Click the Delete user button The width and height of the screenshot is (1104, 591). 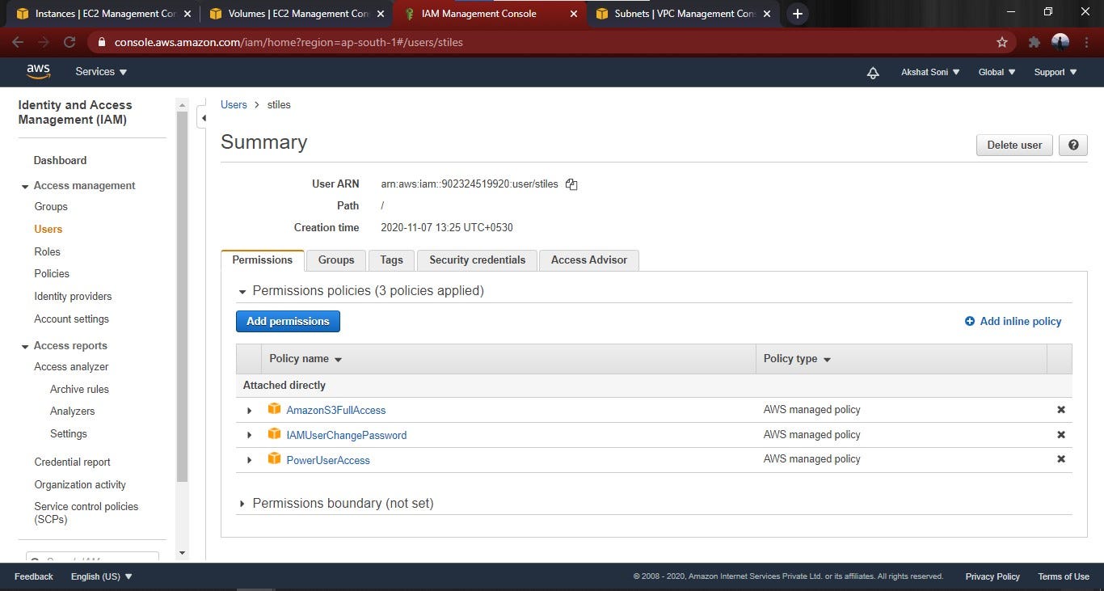coord(1014,145)
